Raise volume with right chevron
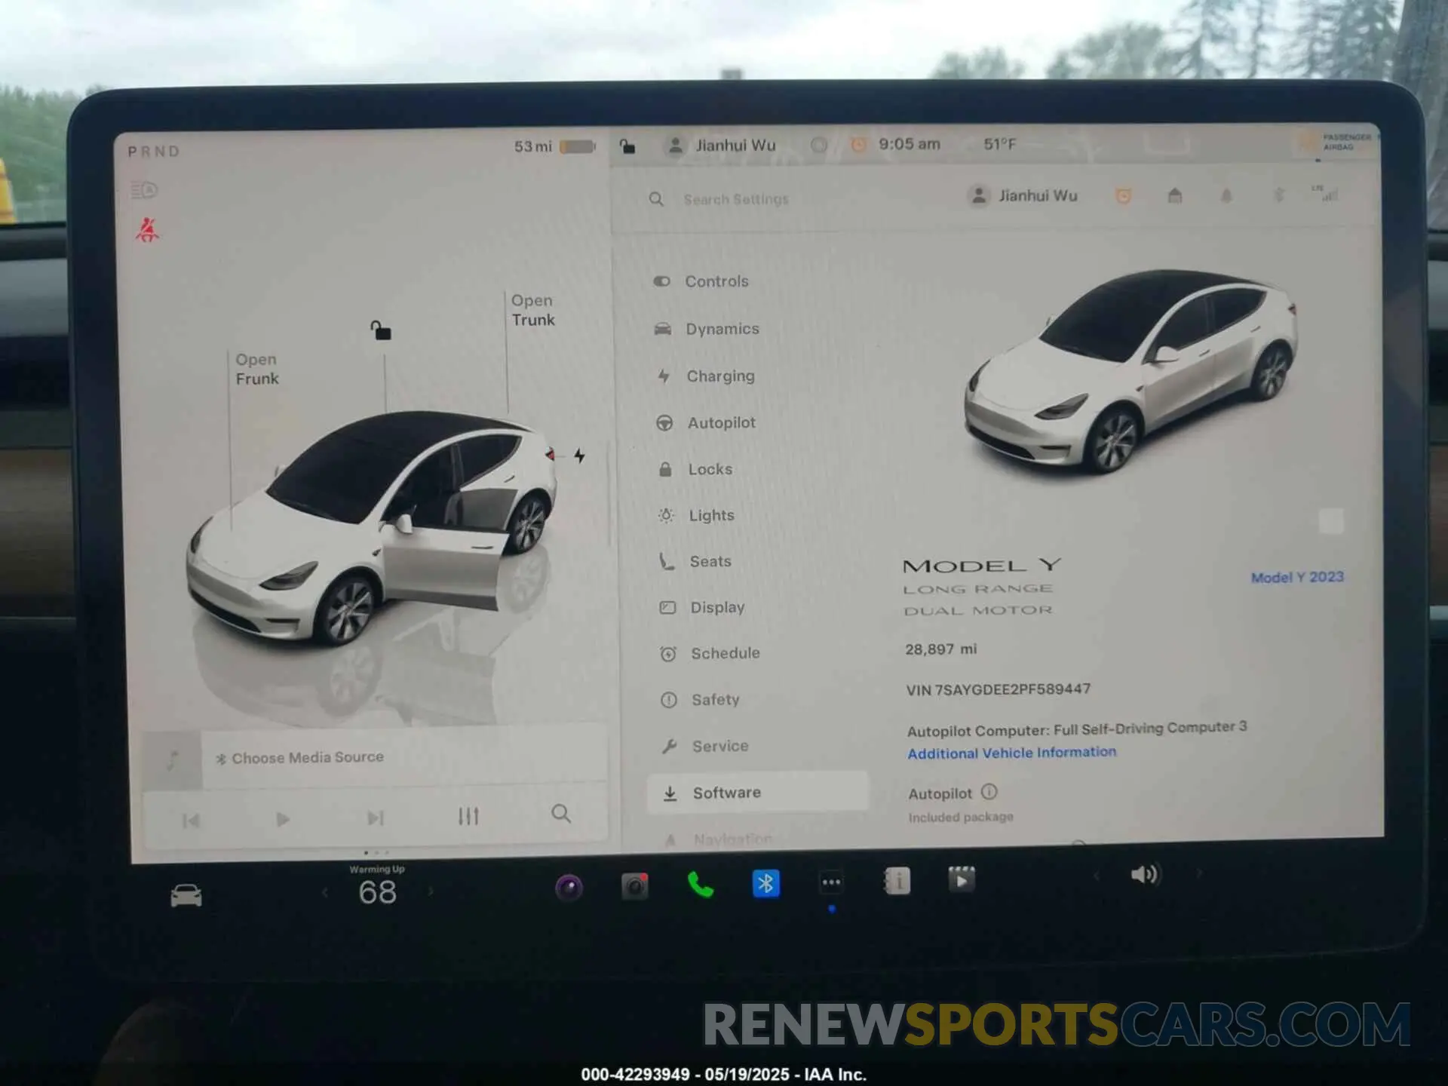Screen dimensions: 1448x1086 tap(1198, 873)
